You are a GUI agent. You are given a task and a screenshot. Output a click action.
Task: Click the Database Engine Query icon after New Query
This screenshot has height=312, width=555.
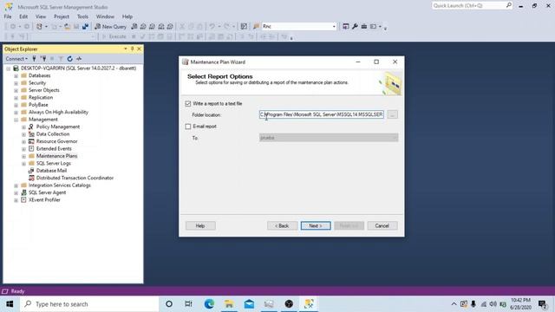coord(134,27)
